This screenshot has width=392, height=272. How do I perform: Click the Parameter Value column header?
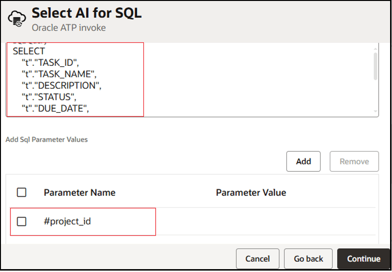pos(251,193)
